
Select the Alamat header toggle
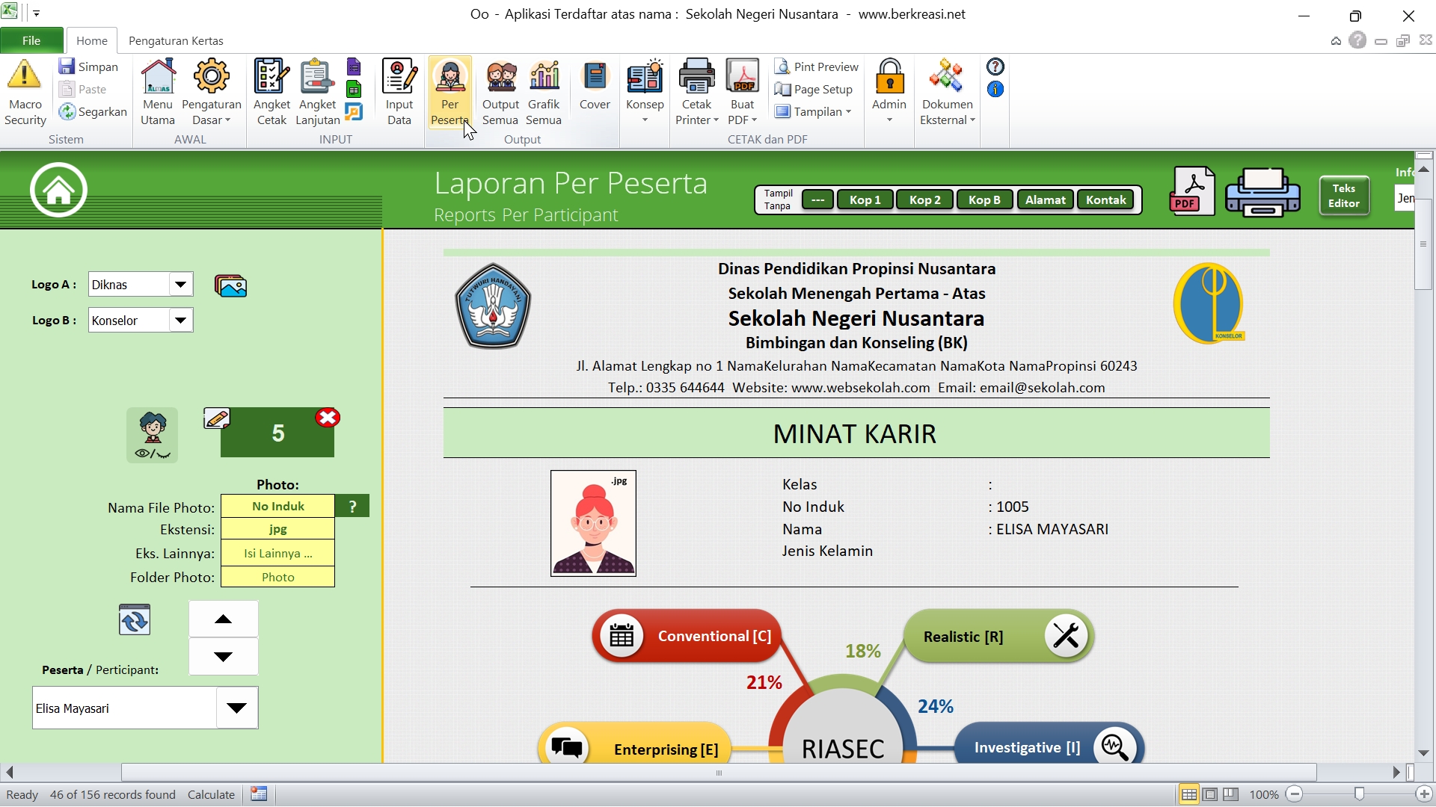pos(1045,200)
